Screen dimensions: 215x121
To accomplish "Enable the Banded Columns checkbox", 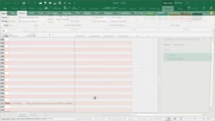I will (x=109, y=21).
